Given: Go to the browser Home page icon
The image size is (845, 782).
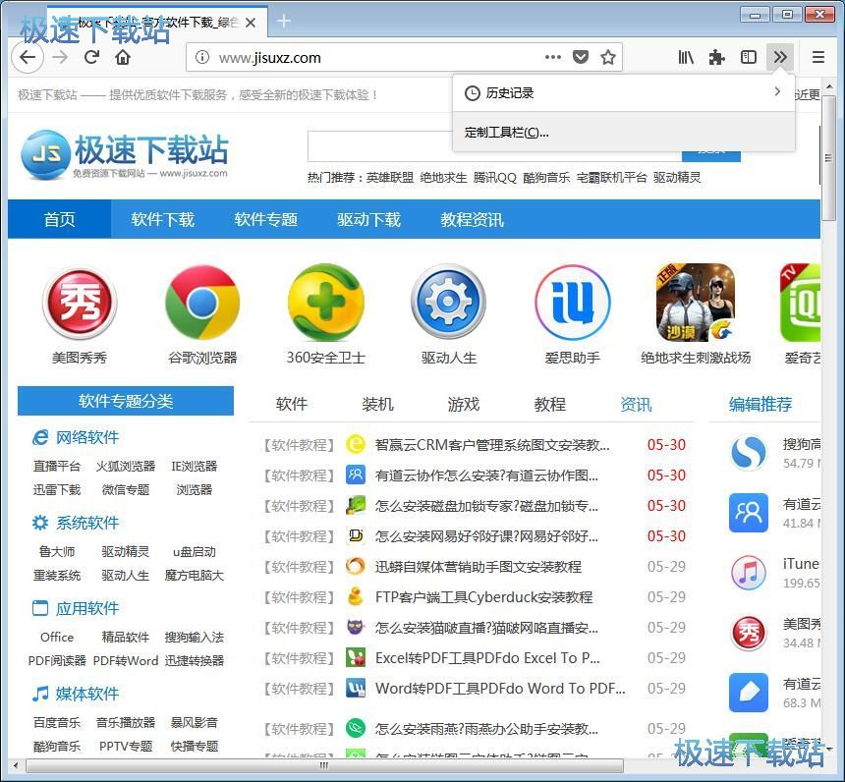Looking at the screenshot, I should coord(123,57).
